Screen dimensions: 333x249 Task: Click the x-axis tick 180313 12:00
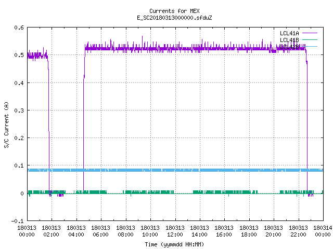pos(175,231)
